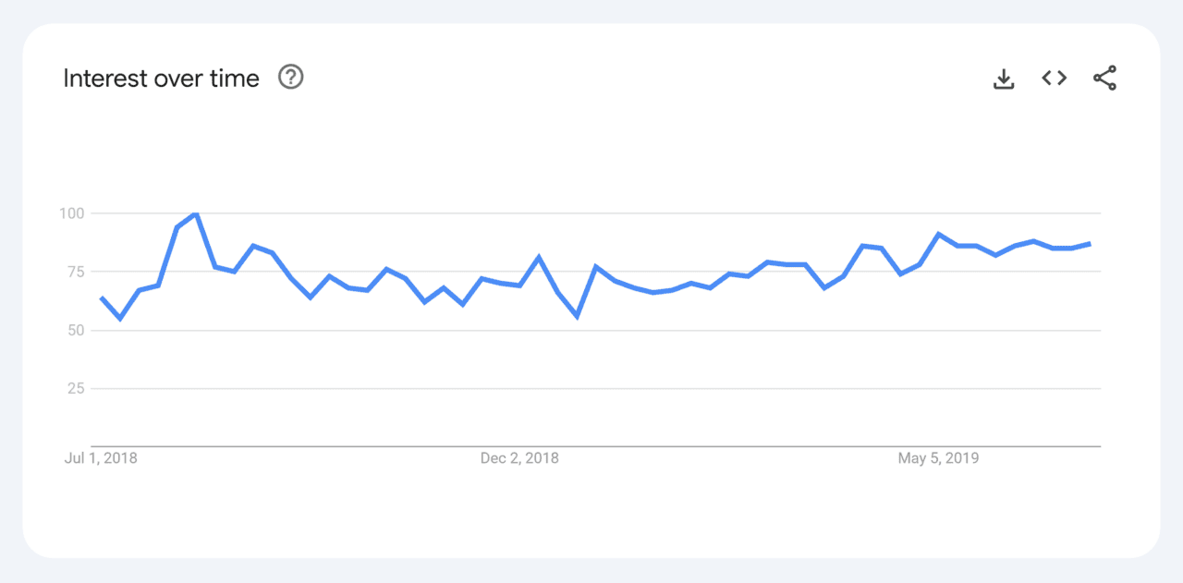
Task: Click the Interest over time heading
Action: pyautogui.click(x=160, y=78)
